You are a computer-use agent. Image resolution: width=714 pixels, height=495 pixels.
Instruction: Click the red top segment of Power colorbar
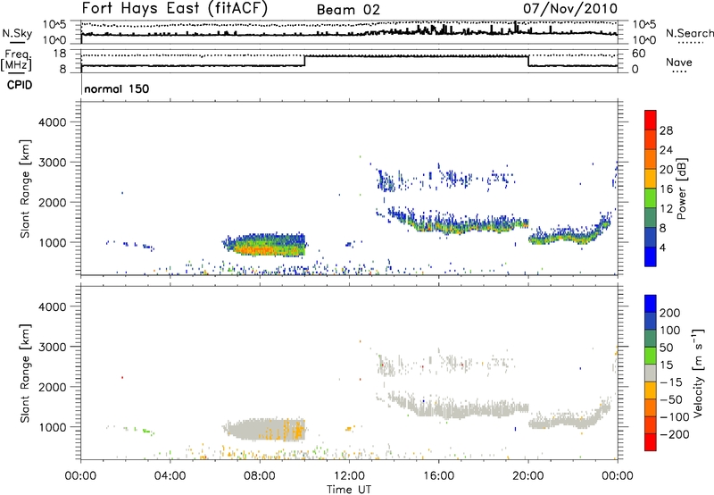tap(651, 120)
